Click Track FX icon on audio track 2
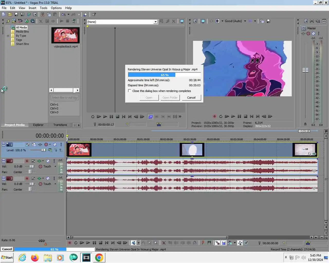Screen dimensions: 329x263 (x=40, y=161)
